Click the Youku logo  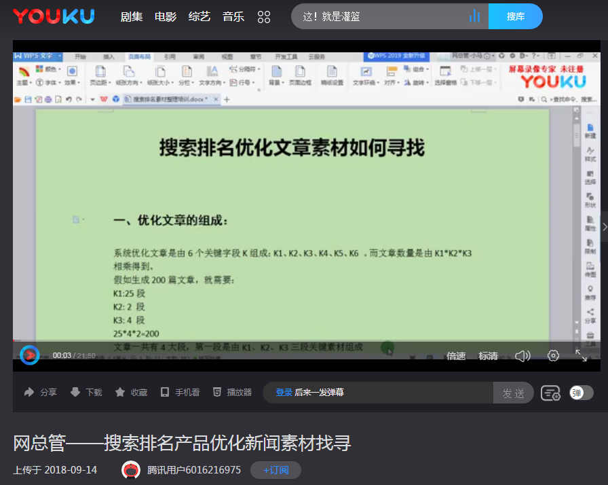54,16
